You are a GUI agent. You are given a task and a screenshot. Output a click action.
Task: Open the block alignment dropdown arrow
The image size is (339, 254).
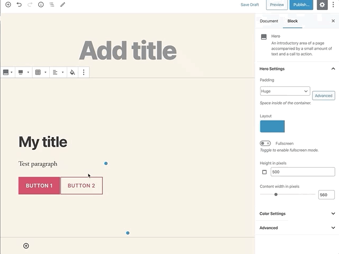pyautogui.click(x=28, y=72)
